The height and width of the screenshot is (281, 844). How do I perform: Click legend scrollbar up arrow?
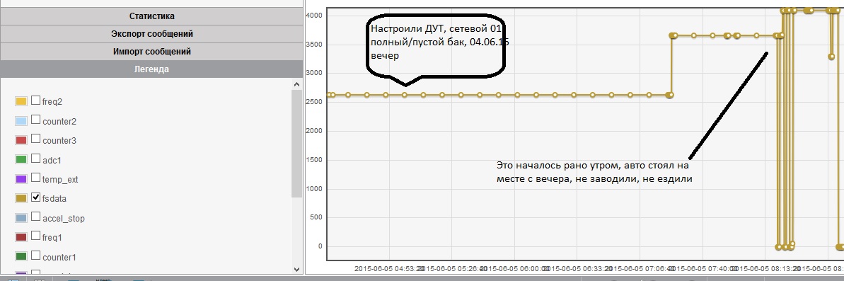[296, 84]
